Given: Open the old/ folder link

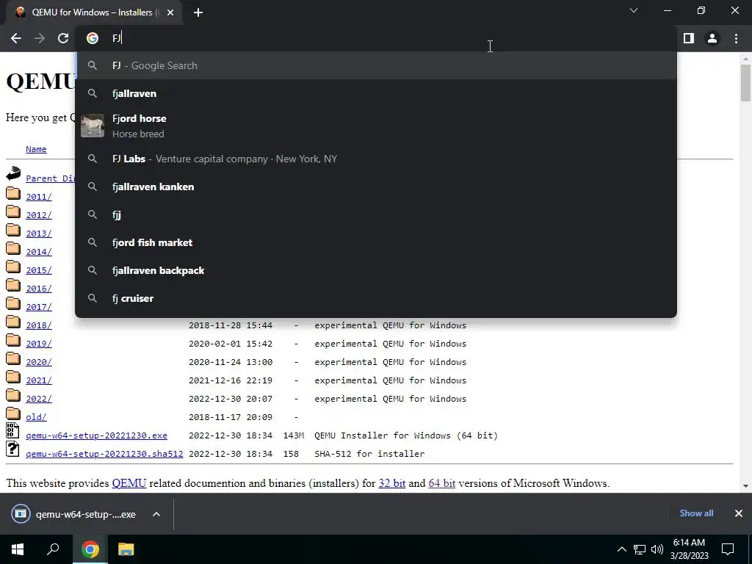Looking at the screenshot, I should point(36,417).
